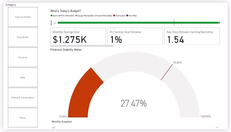Open the Jul month selection box
The image size is (231, 132).
[x=135, y=127]
